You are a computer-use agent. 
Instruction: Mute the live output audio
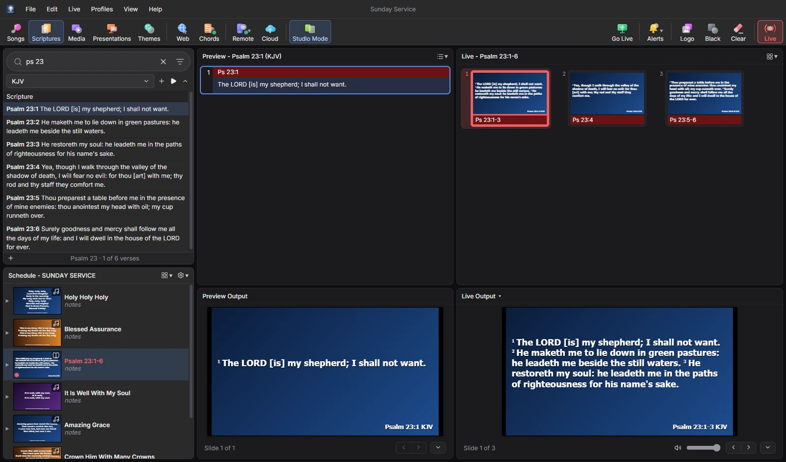click(x=678, y=448)
